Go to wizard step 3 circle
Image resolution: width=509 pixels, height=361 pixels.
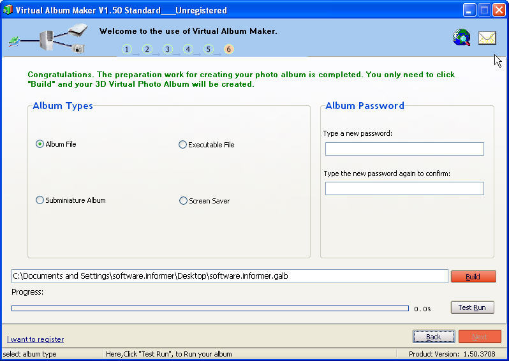(168, 49)
